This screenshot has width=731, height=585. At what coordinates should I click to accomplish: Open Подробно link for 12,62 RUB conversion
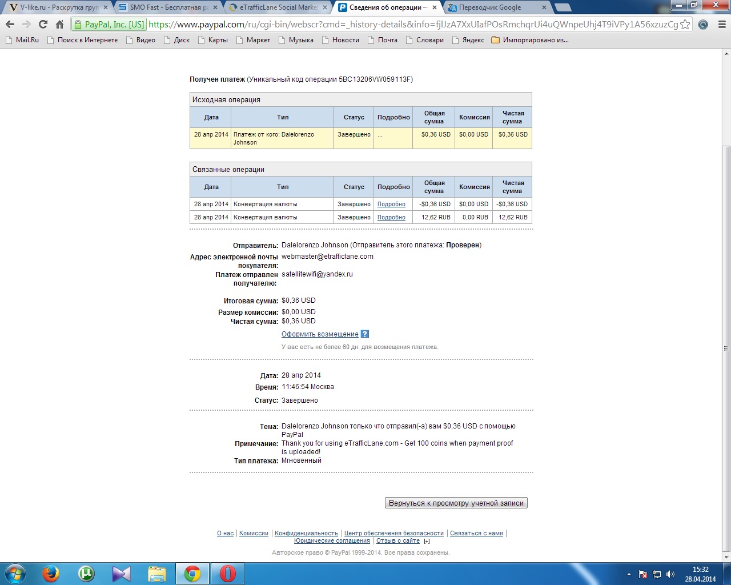(391, 217)
